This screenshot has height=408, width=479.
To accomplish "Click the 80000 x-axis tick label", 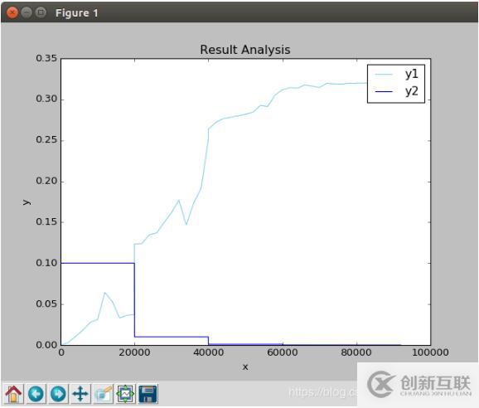I will point(356,352).
